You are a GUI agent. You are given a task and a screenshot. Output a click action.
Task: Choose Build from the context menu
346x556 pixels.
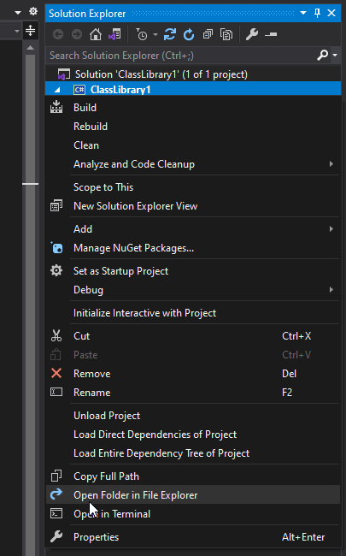pos(193,108)
